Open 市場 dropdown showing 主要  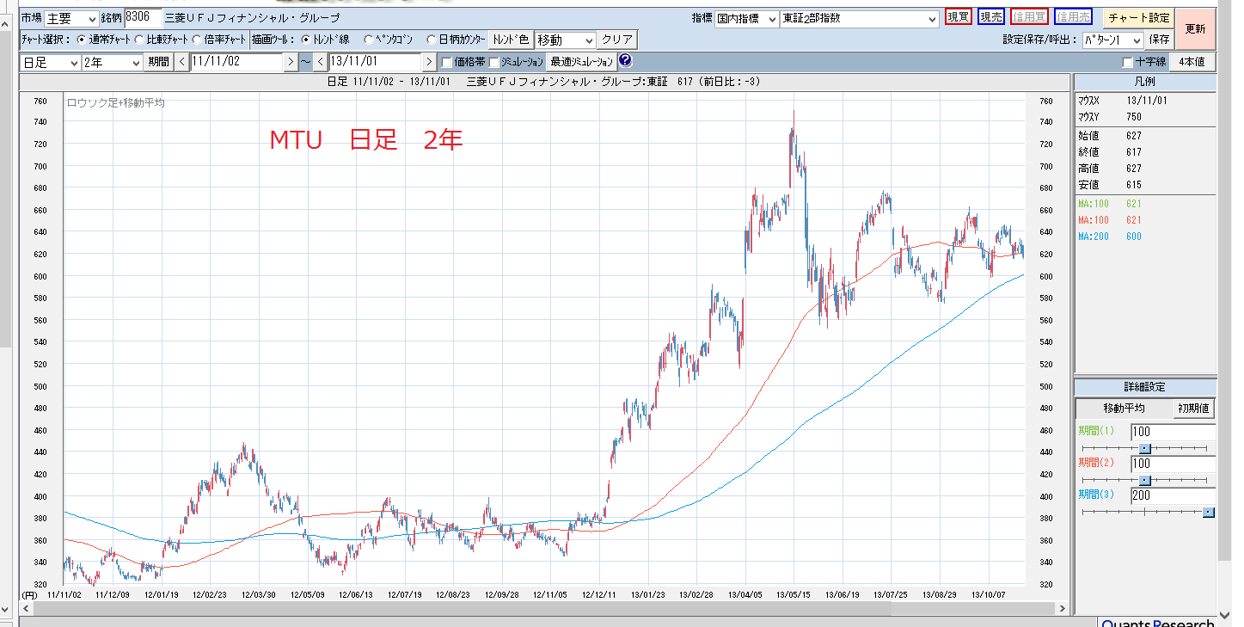click(71, 18)
